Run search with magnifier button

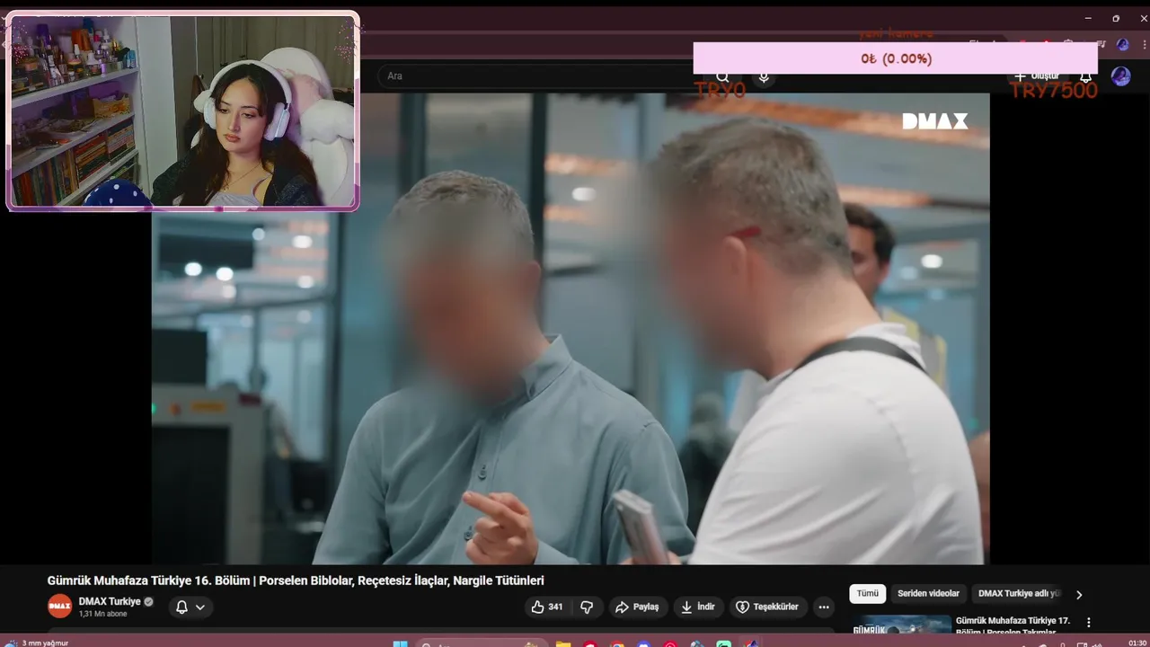pyautogui.click(x=722, y=77)
